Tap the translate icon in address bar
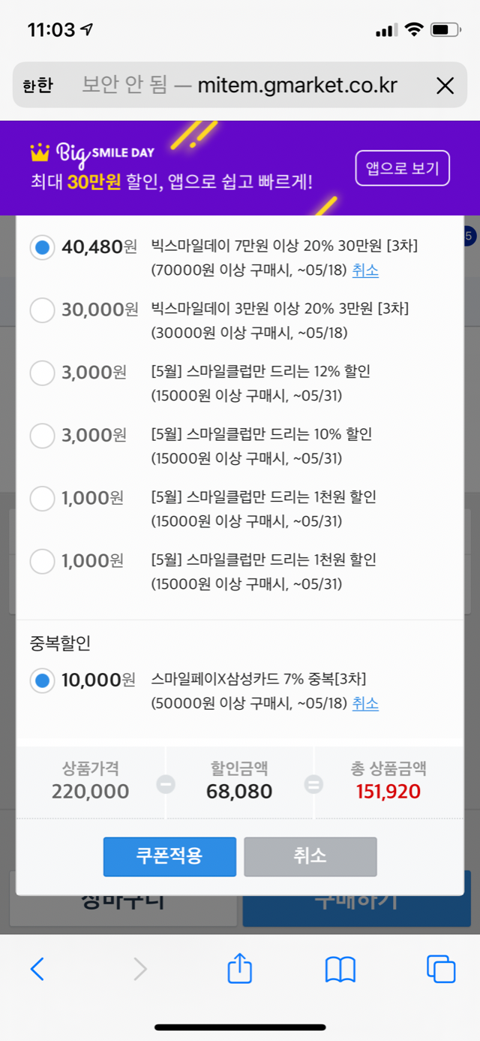 [x=37, y=86]
